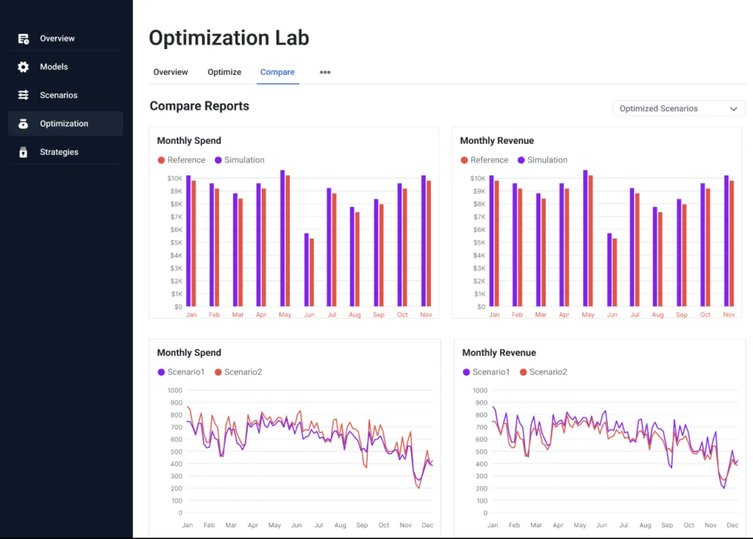Toggle Reference legend in Monthly Spend bar chart
The width and height of the screenshot is (753, 539).
coord(181,160)
